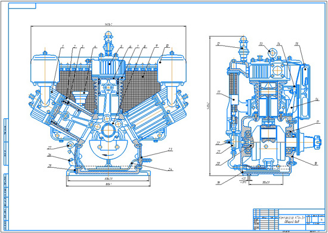The width and height of the screenshot is (328, 233).
Task: Click callout number 18 at bearing cover
Action: (x=317, y=164)
